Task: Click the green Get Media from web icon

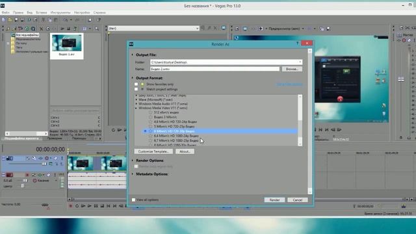Action: tap(27, 29)
